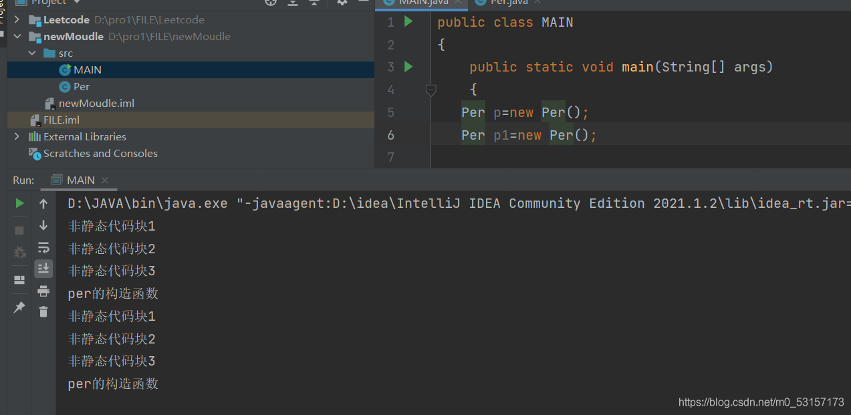Collapse the newMoudle module node
Image resolution: width=851 pixels, height=415 pixels.
click(x=17, y=36)
